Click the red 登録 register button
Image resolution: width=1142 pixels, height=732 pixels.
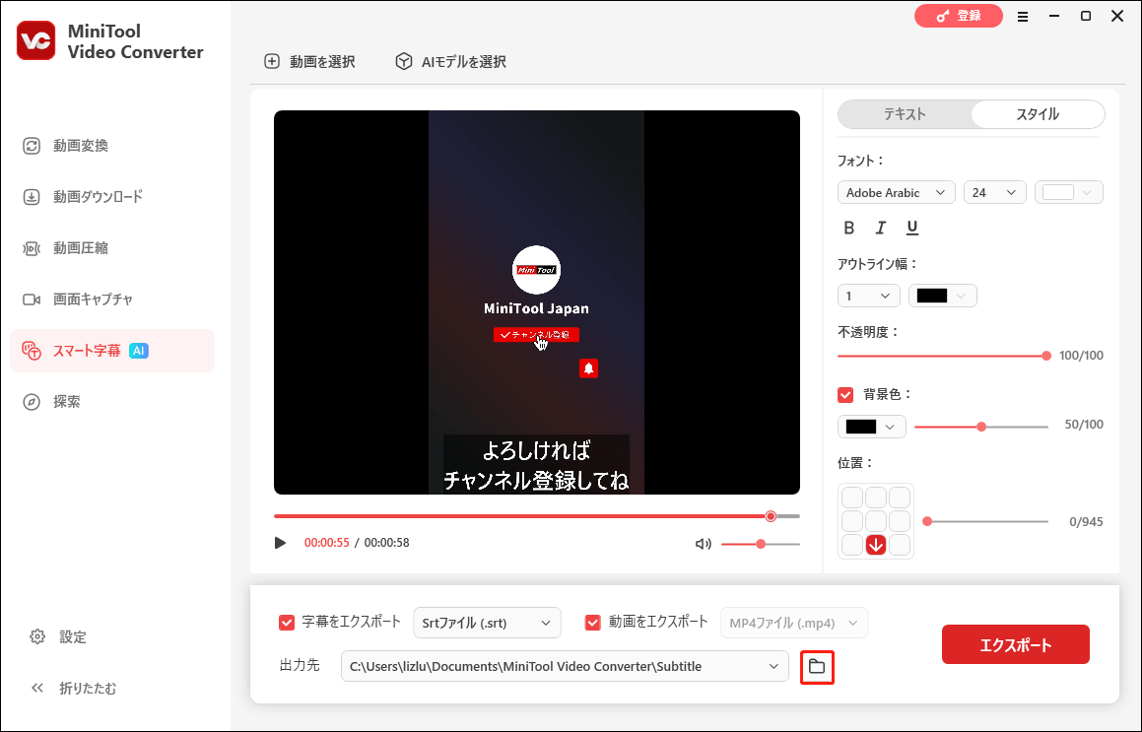pyautogui.click(x=959, y=16)
